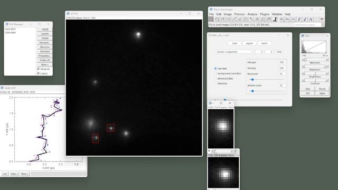338x190 pixels.
Task: Open the More Tools red arrows menu
Action: (322, 20)
